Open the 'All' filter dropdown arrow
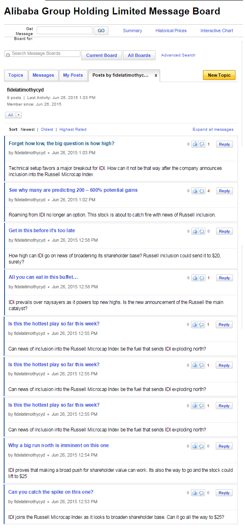This screenshot has width=245, height=530. click(x=19, y=115)
